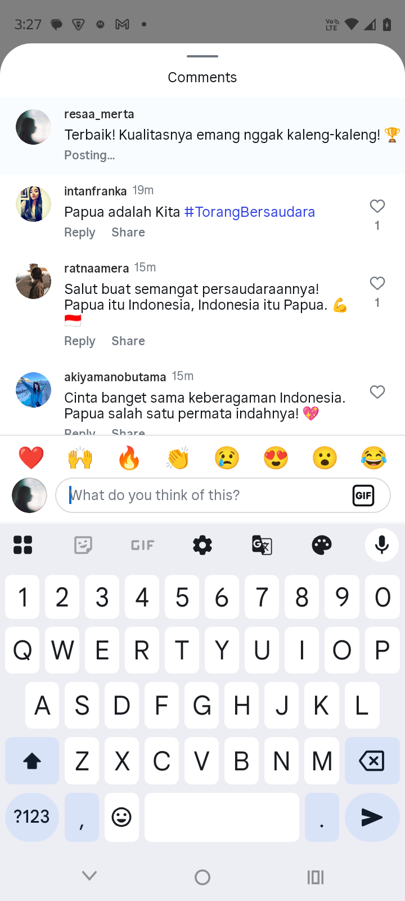The image size is (405, 901).
Task: Insert the raised hands emoji reaction
Action: tap(80, 458)
